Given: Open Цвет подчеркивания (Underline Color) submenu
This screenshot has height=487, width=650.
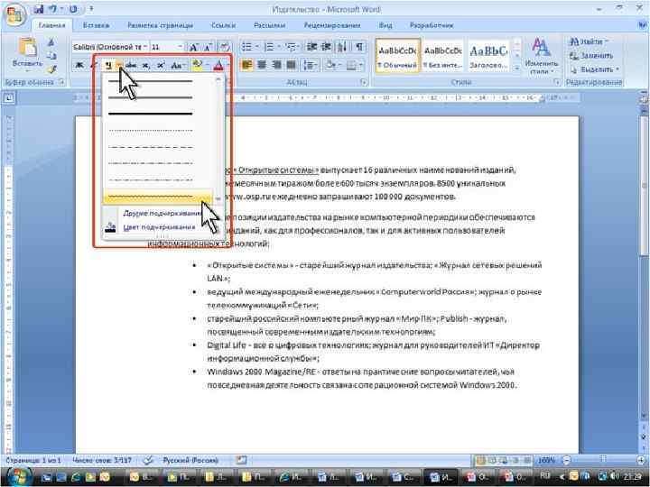Looking at the screenshot, I should pos(159,227).
